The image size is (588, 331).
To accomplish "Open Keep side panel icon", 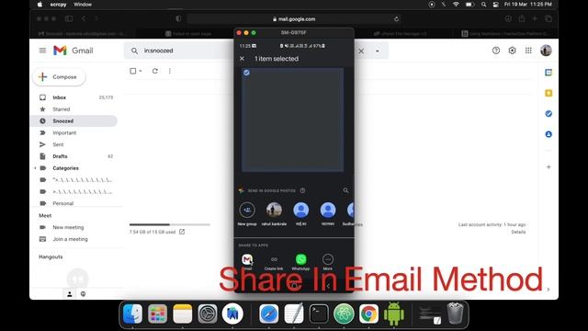I will click(548, 93).
